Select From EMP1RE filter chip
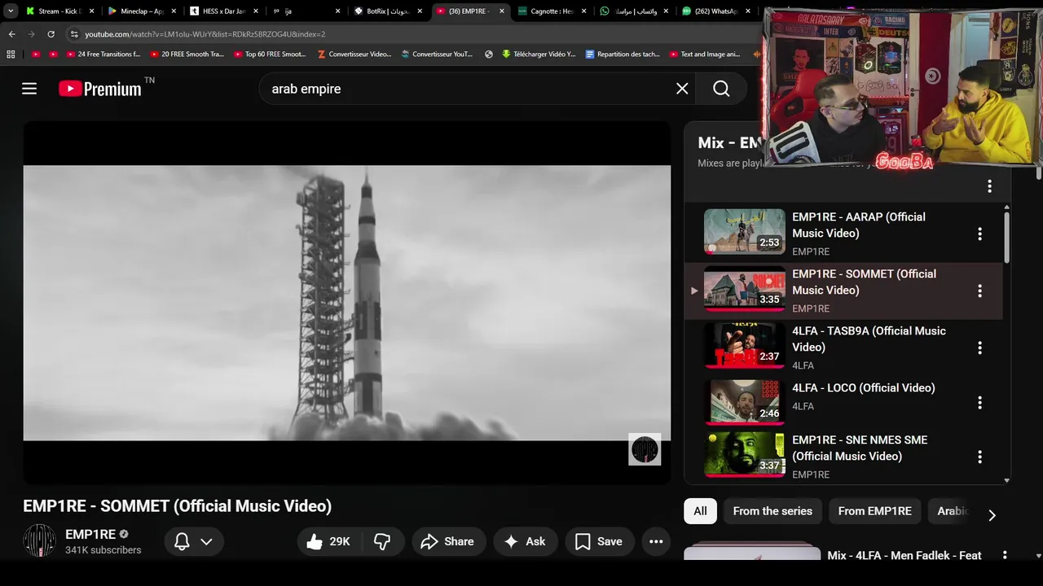1043x586 pixels. tap(874, 511)
